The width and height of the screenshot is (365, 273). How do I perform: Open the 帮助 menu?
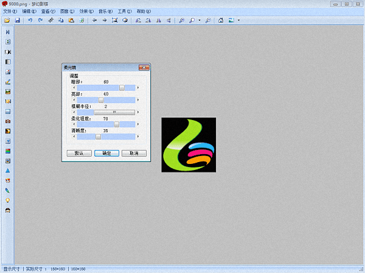[x=144, y=11]
